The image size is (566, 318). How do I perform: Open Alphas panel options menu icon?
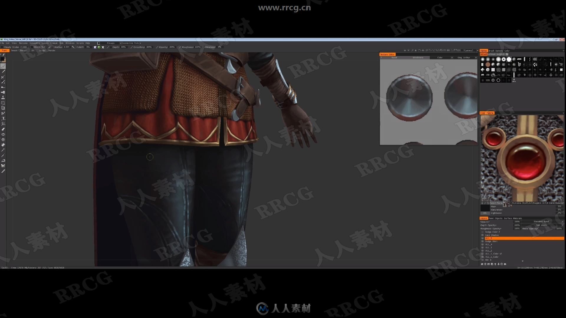pyautogui.click(x=563, y=51)
